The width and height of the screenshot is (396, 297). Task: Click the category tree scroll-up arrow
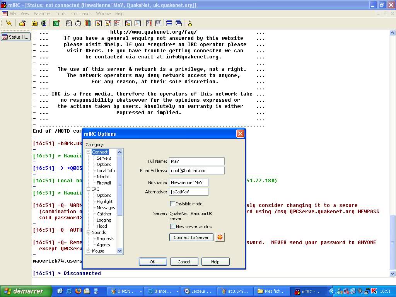(120, 152)
